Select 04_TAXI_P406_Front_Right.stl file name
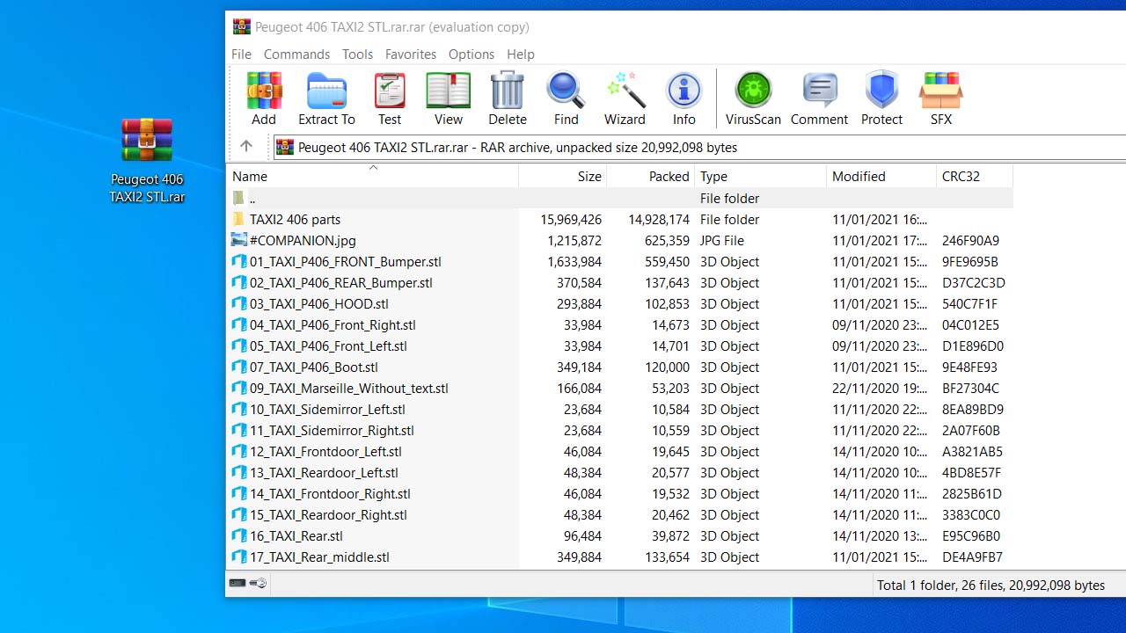The width and height of the screenshot is (1126, 633). coord(333,324)
